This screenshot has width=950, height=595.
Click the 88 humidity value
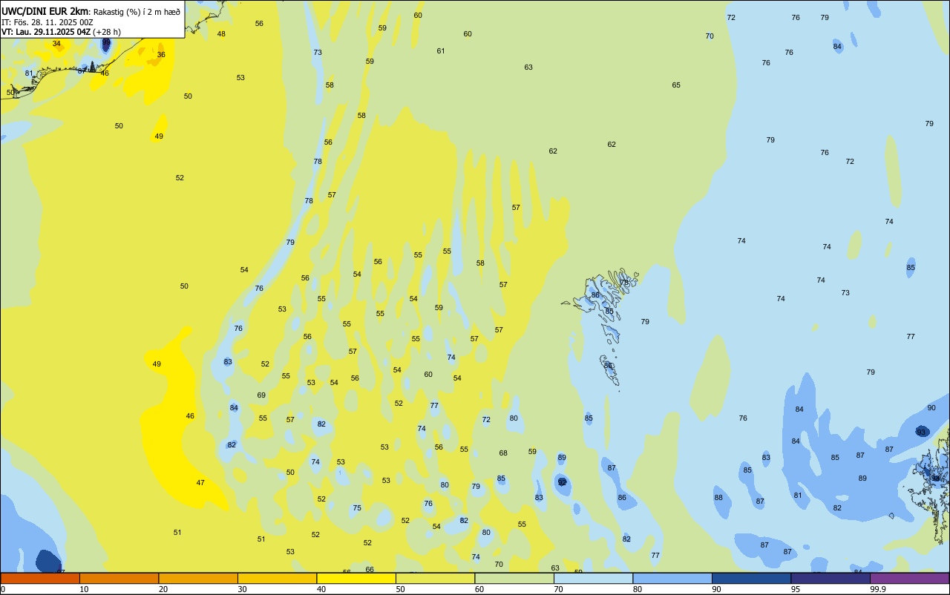point(718,498)
